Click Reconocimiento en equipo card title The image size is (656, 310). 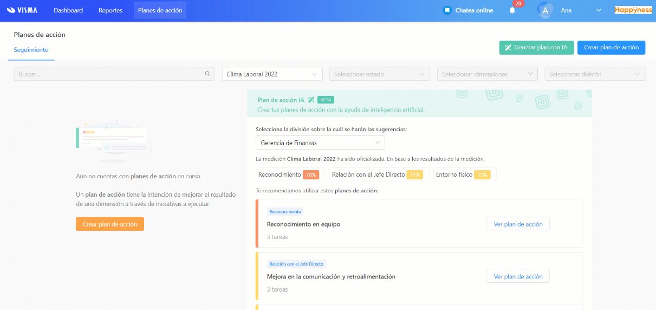point(303,224)
